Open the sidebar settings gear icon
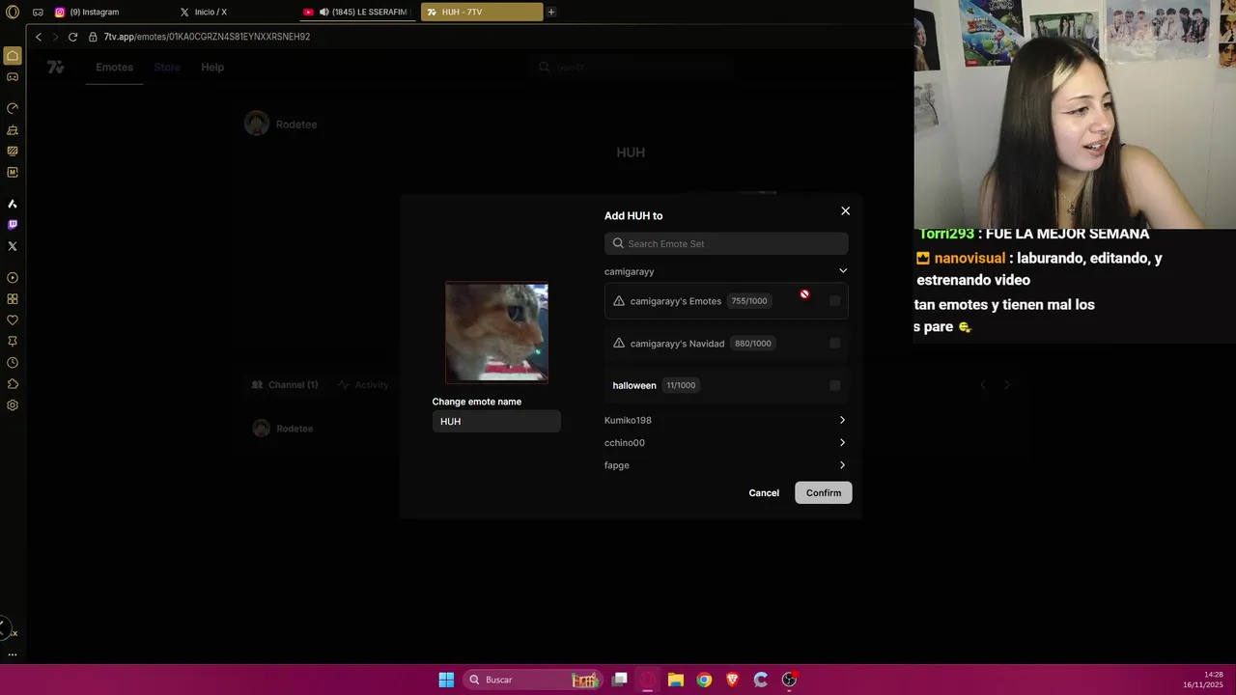1236x695 pixels. tap(13, 405)
